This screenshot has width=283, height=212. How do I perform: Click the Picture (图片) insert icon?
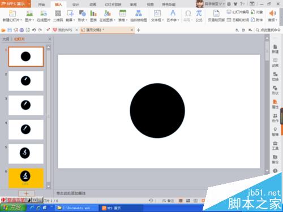coord(29,13)
